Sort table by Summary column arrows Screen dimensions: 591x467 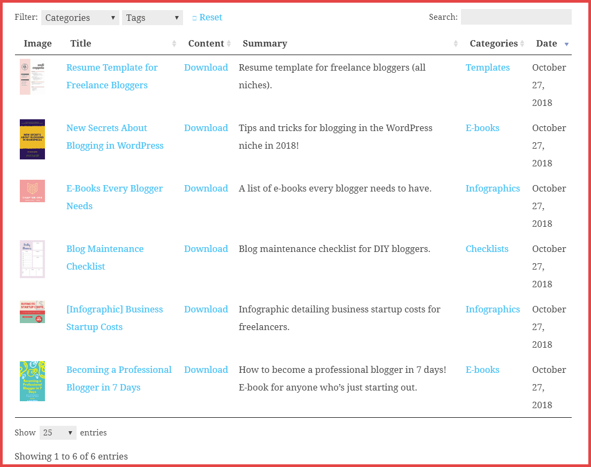tap(456, 43)
